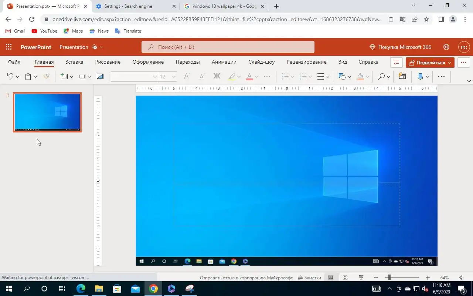
Task: Click the slide Layout icon
Action: tap(82, 77)
